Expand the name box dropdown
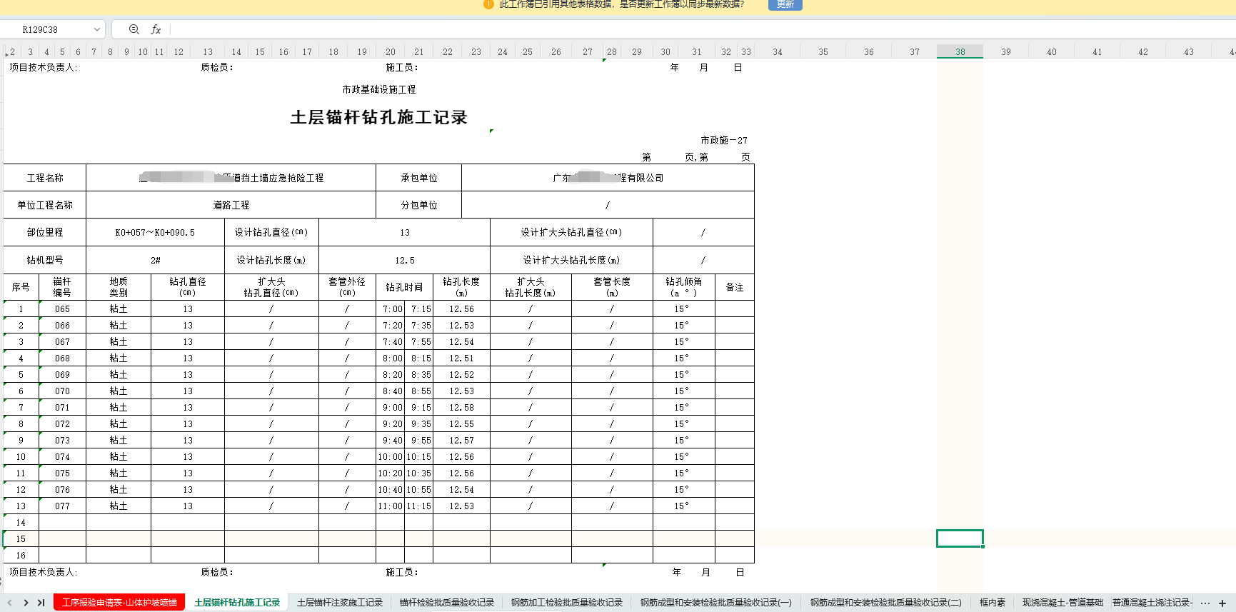This screenshot has width=1236, height=612. 96,29
